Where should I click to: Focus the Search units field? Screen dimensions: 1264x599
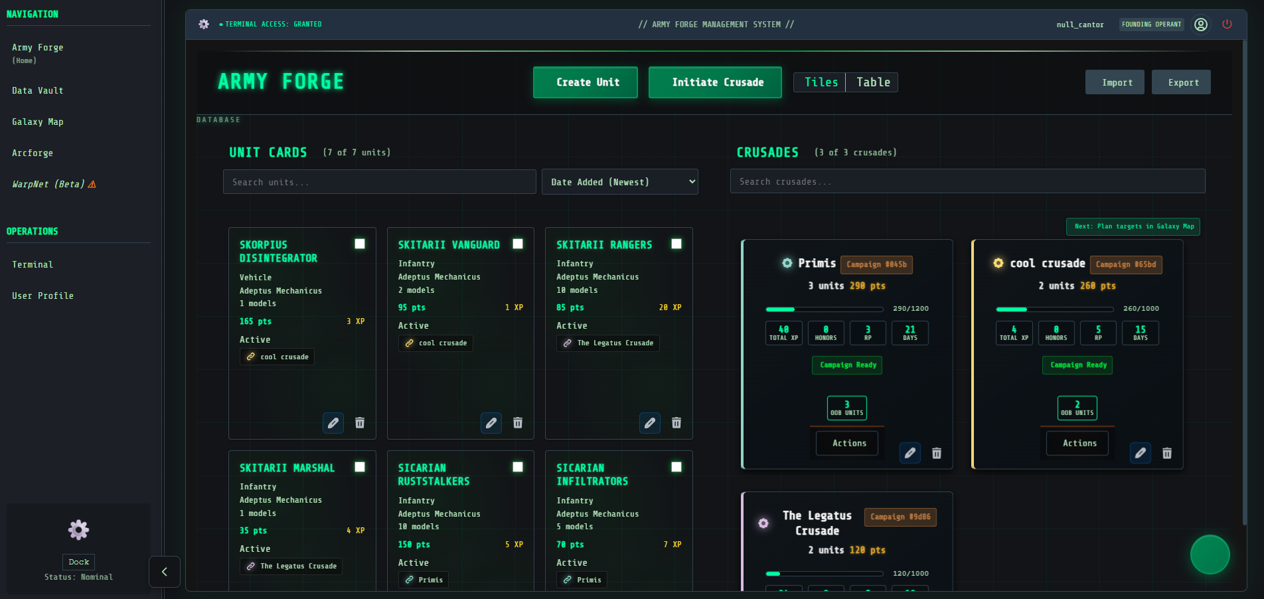(x=380, y=182)
